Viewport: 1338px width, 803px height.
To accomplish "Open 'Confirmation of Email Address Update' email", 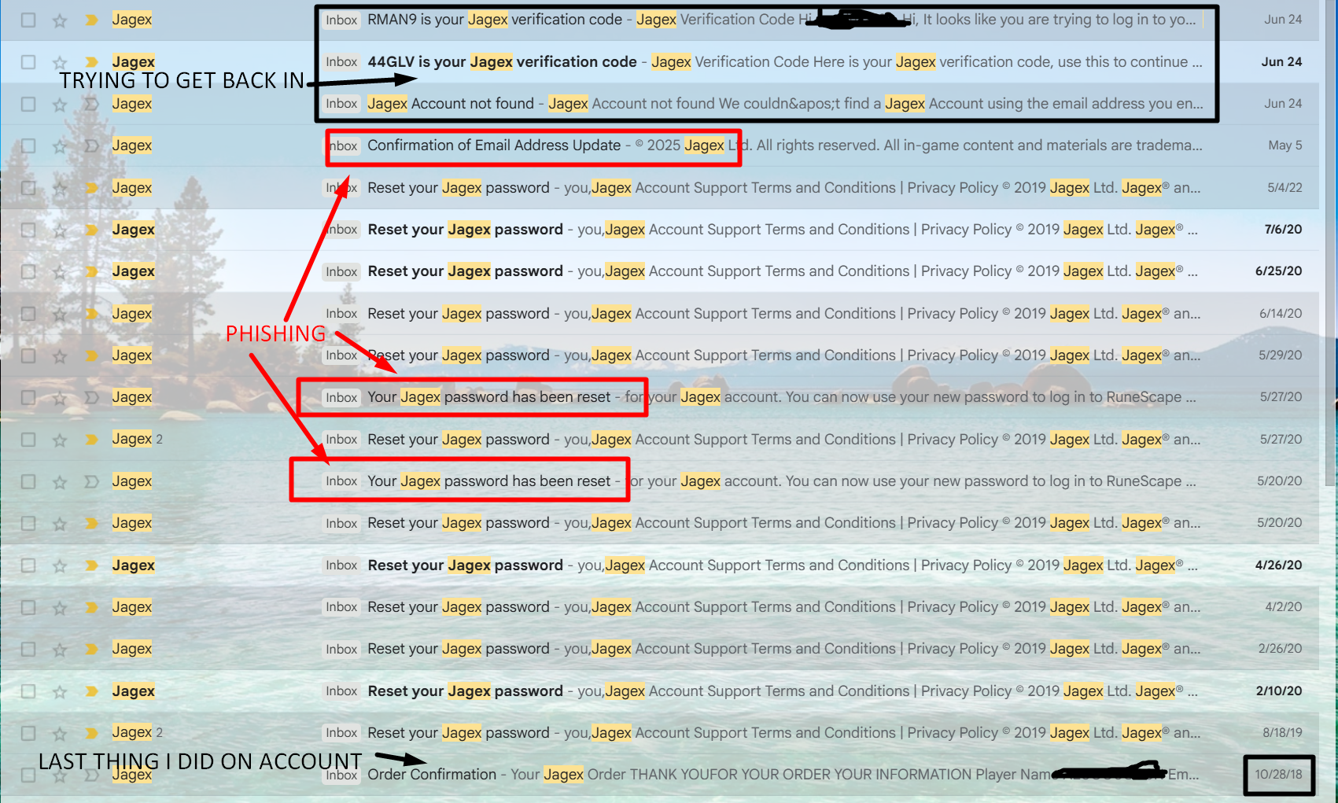I will [494, 145].
